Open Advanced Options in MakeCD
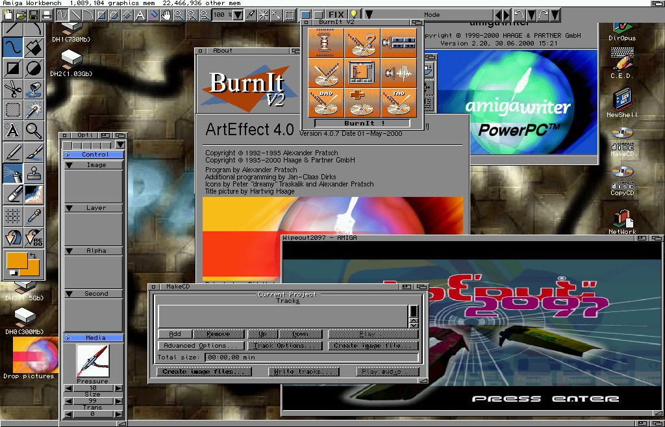This screenshot has height=427, width=665. pos(201,346)
